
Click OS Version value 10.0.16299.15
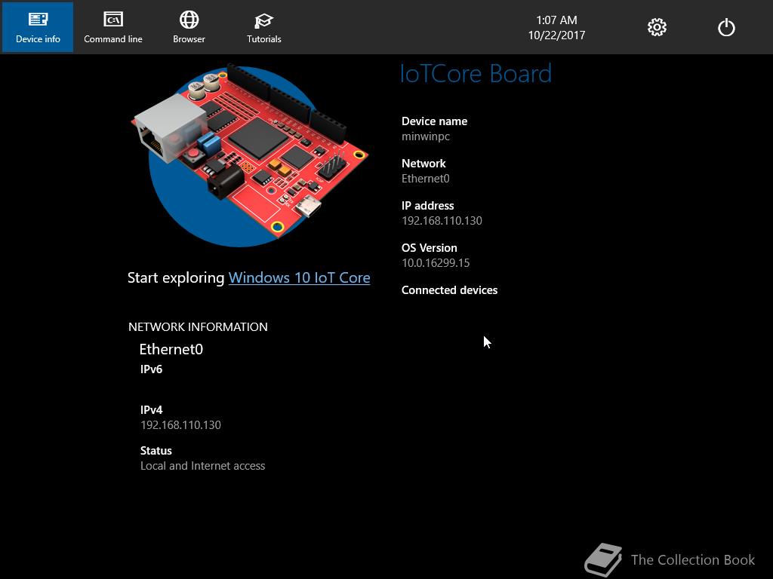[x=436, y=263]
